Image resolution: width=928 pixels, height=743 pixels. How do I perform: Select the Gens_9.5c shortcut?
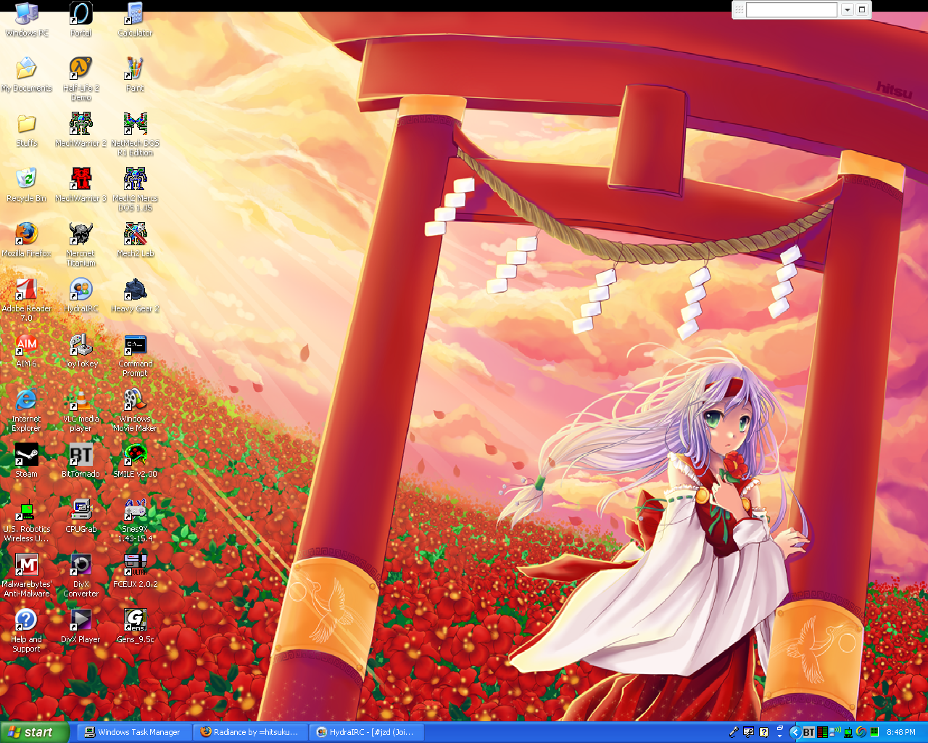point(135,626)
